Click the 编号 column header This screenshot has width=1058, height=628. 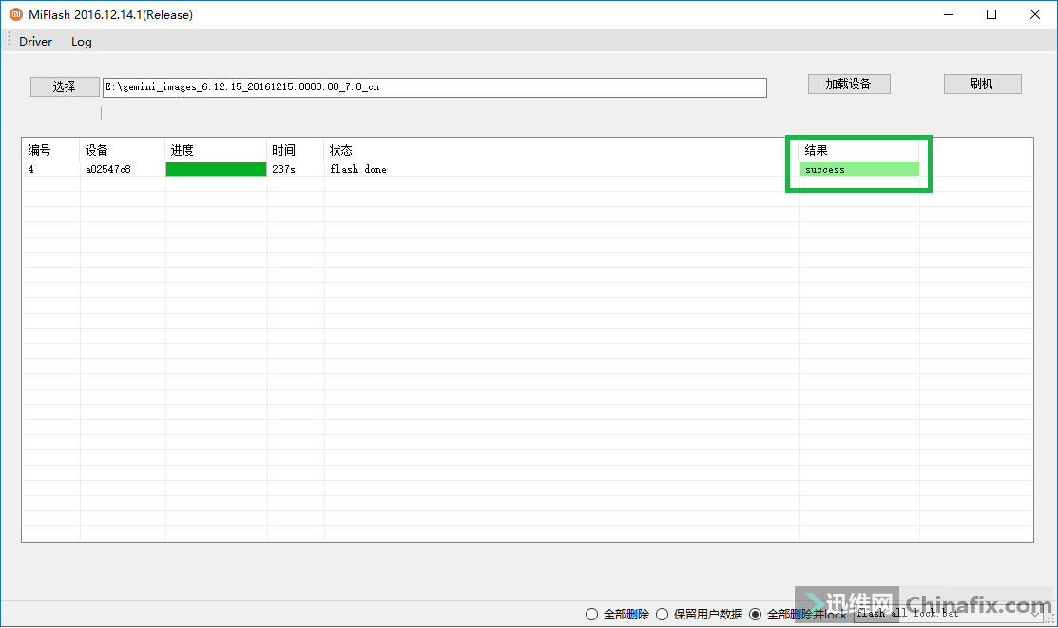[40, 149]
